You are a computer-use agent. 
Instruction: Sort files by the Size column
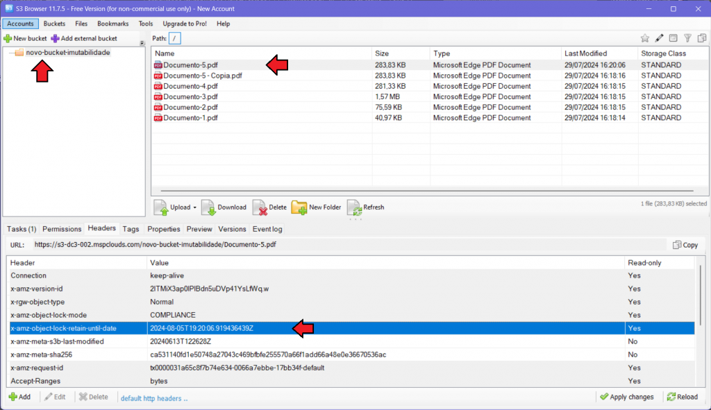coord(401,53)
